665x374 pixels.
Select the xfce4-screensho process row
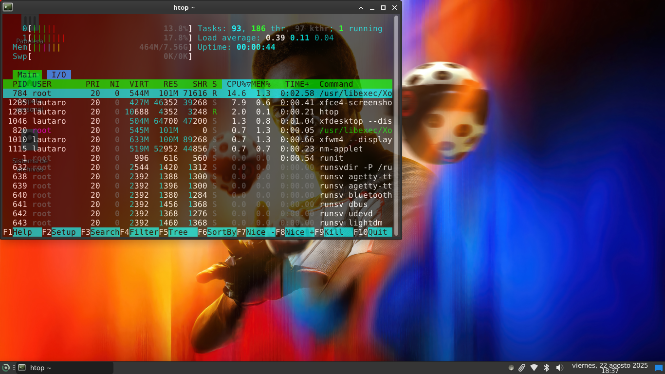(198, 103)
